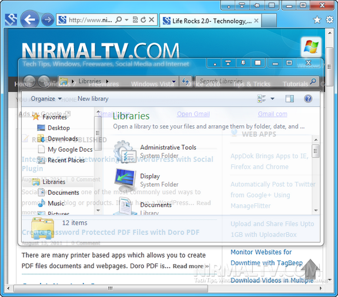The width and height of the screenshot is (338, 297).
Task: Open Documents library in file list
Action: tap(143, 206)
